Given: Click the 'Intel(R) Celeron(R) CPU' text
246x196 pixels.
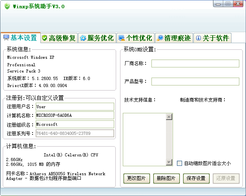Looking at the screenshot, I should pos(71,155).
